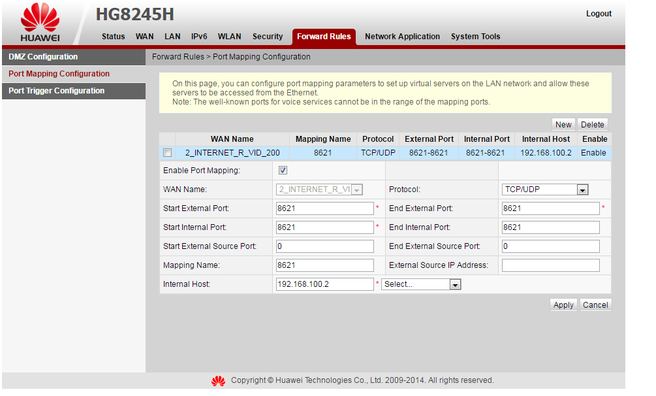Switch to the Status tab
The width and height of the screenshot is (656, 396).
(x=113, y=37)
